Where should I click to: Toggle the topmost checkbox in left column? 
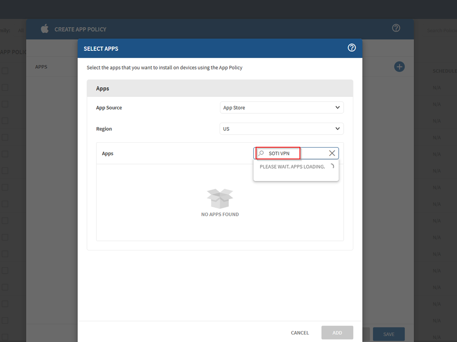pos(5,71)
